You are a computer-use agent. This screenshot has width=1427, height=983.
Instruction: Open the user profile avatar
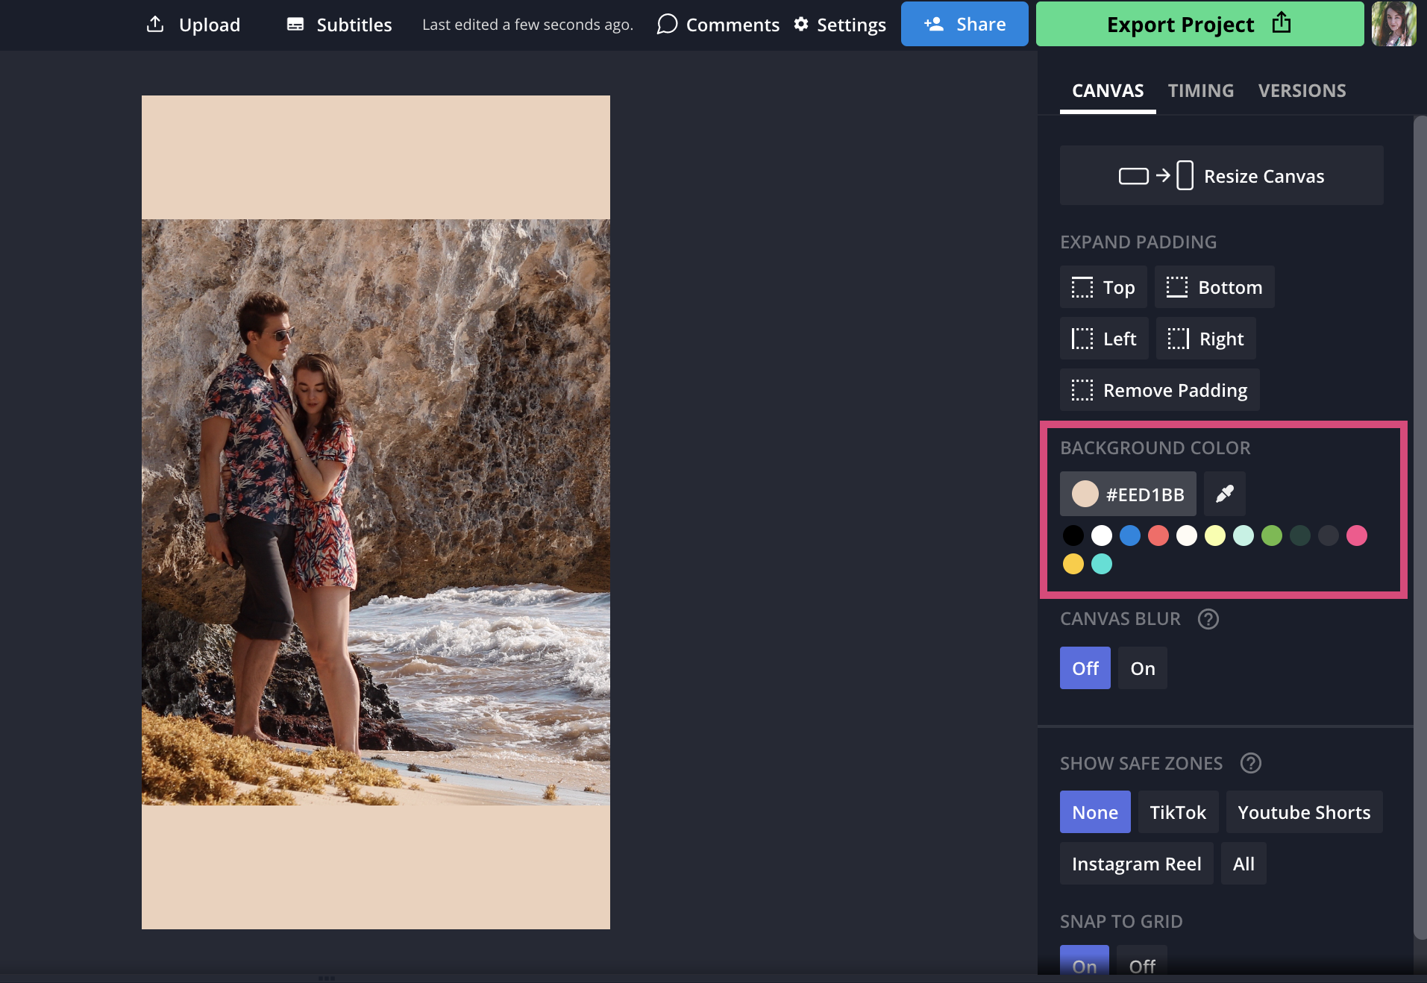pyautogui.click(x=1393, y=24)
